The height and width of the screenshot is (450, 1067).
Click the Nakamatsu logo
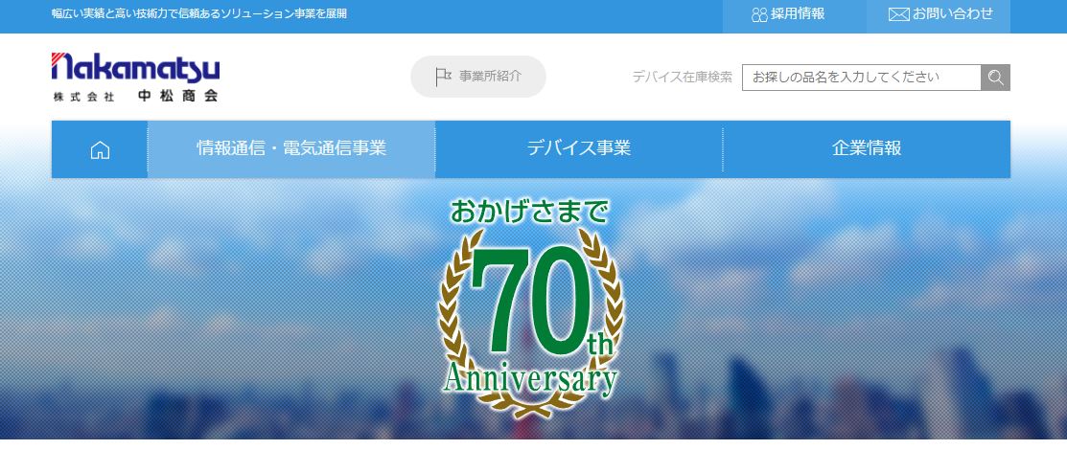coord(135,68)
